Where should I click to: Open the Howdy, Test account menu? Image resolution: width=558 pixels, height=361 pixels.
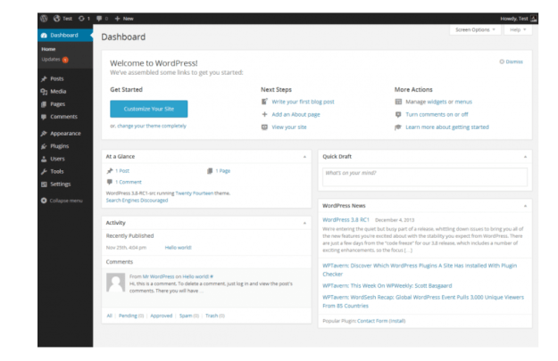tap(514, 19)
